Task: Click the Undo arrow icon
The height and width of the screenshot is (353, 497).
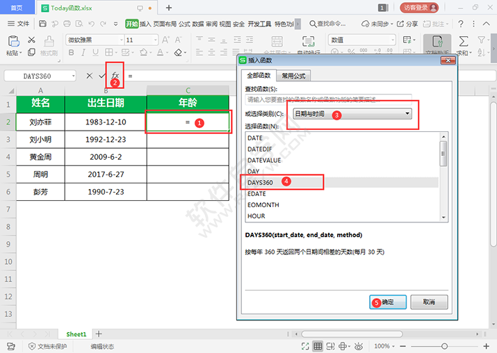Action: click(91, 24)
